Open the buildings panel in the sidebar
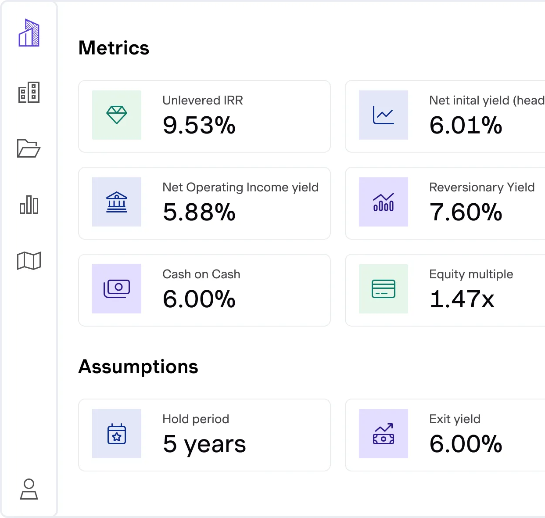545x518 pixels. point(29,92)
